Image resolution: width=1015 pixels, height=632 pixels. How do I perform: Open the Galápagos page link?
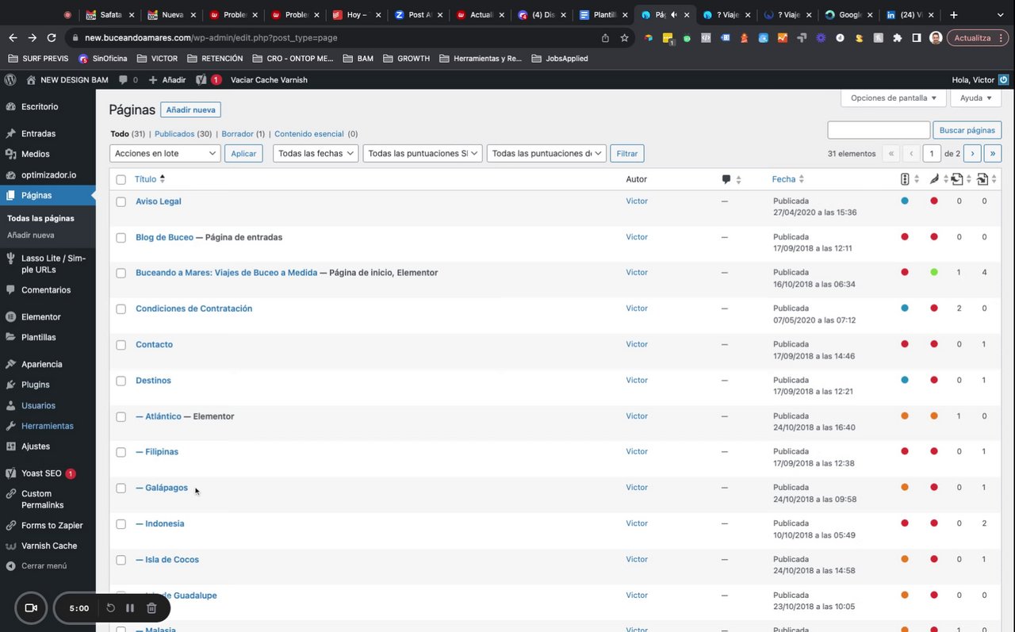click(x=167, y=488)
